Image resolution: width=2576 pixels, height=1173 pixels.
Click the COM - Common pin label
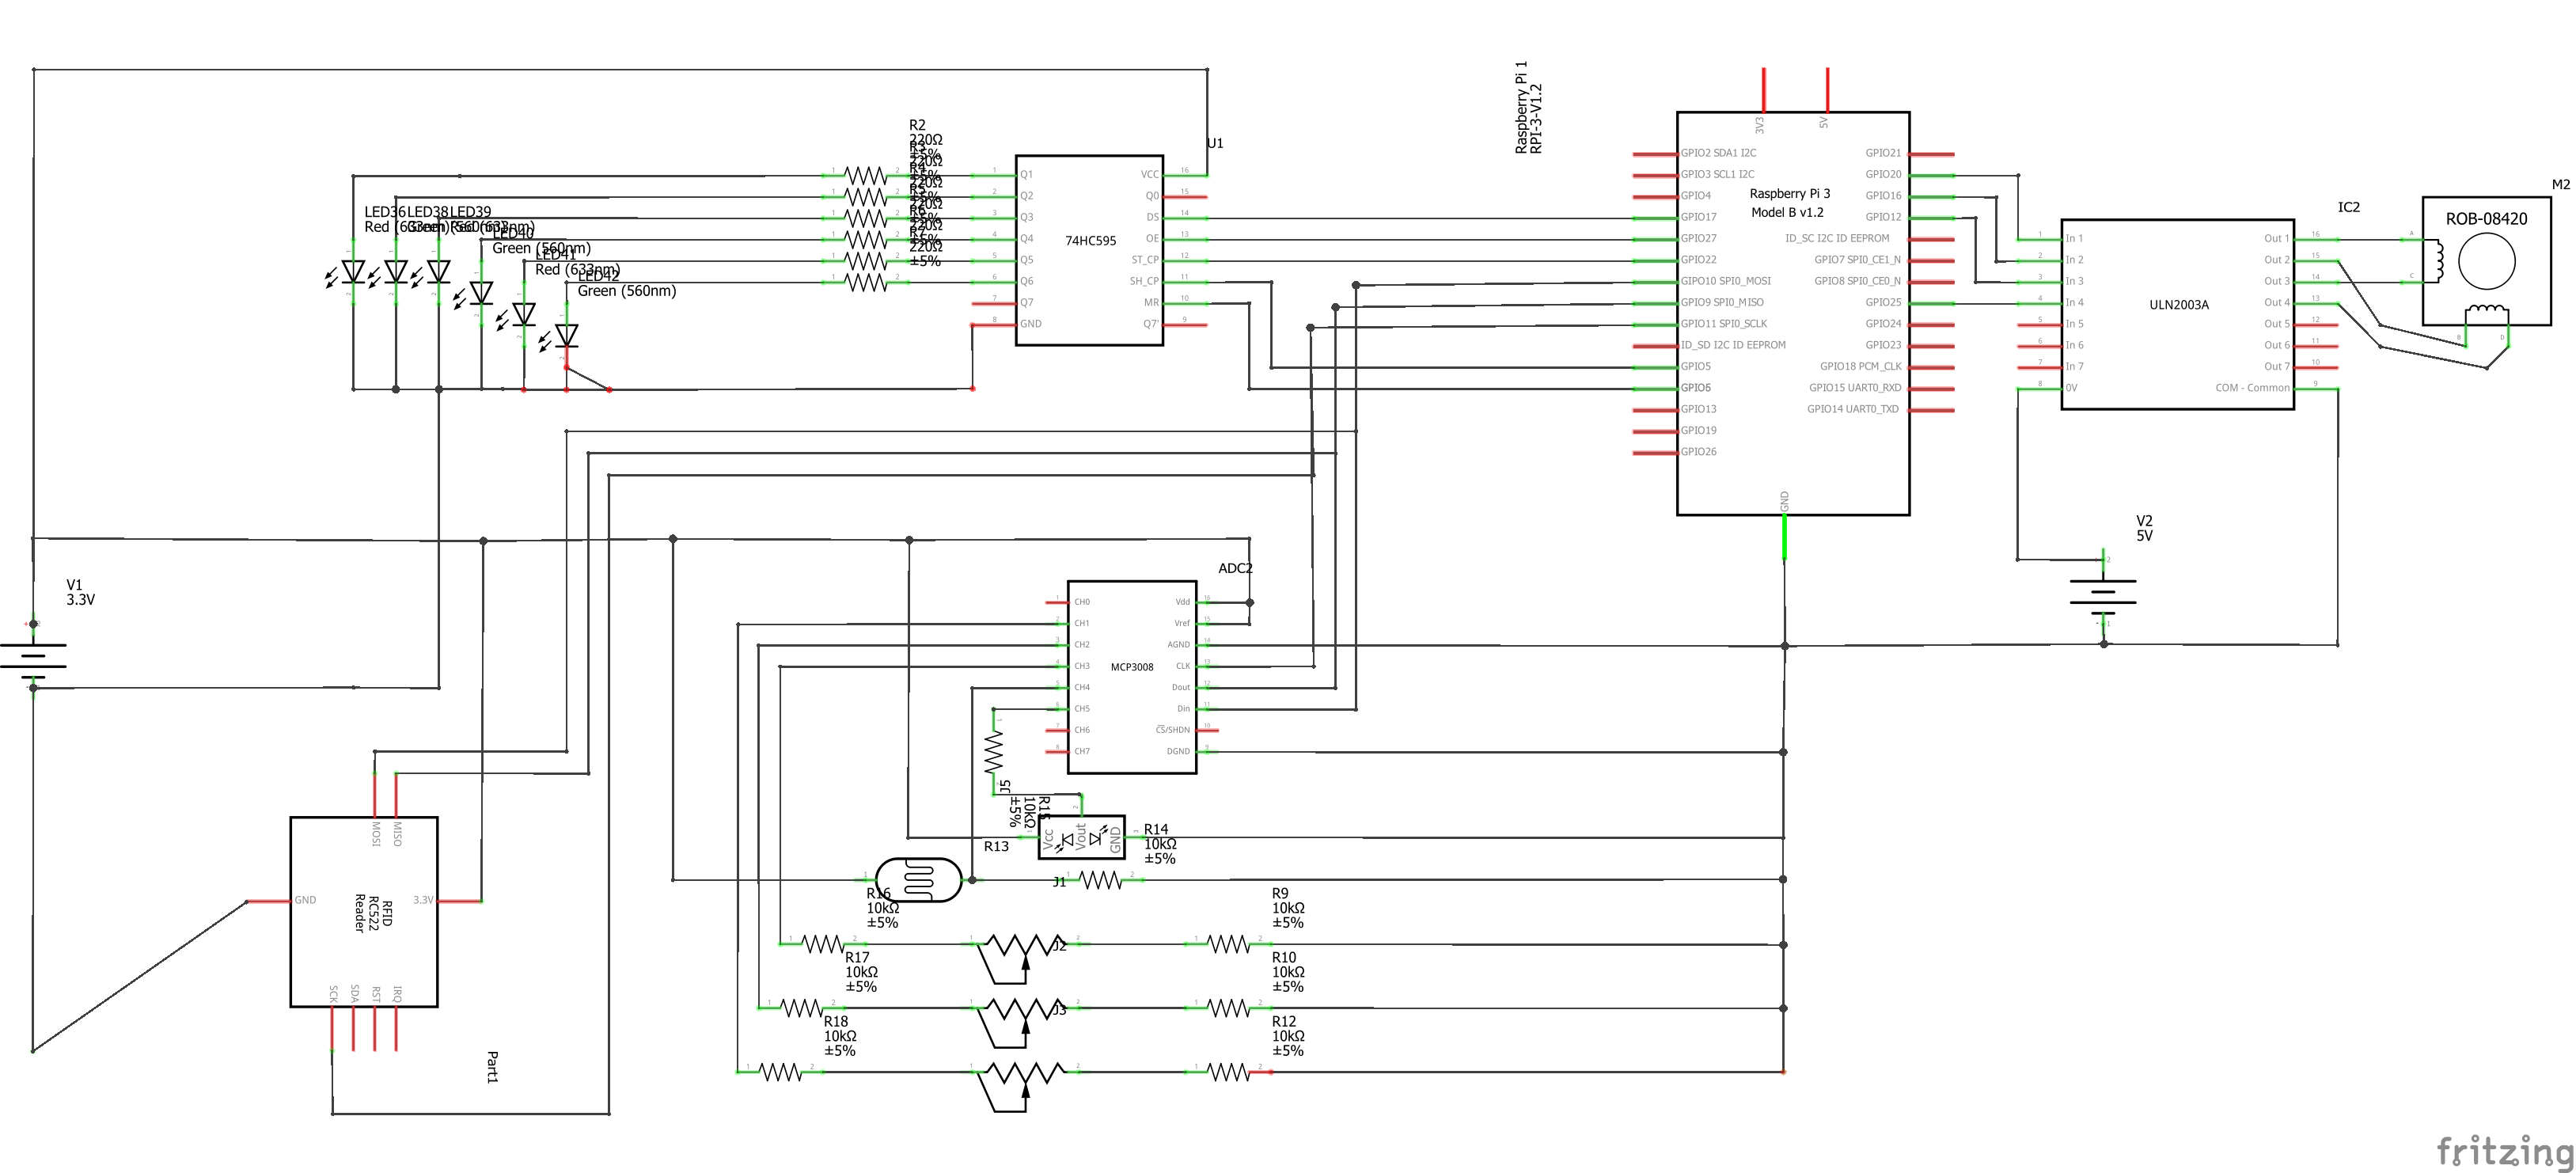[x=2252, y=388]
